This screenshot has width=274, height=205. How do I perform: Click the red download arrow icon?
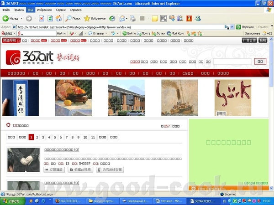click(x=189, y=18)
